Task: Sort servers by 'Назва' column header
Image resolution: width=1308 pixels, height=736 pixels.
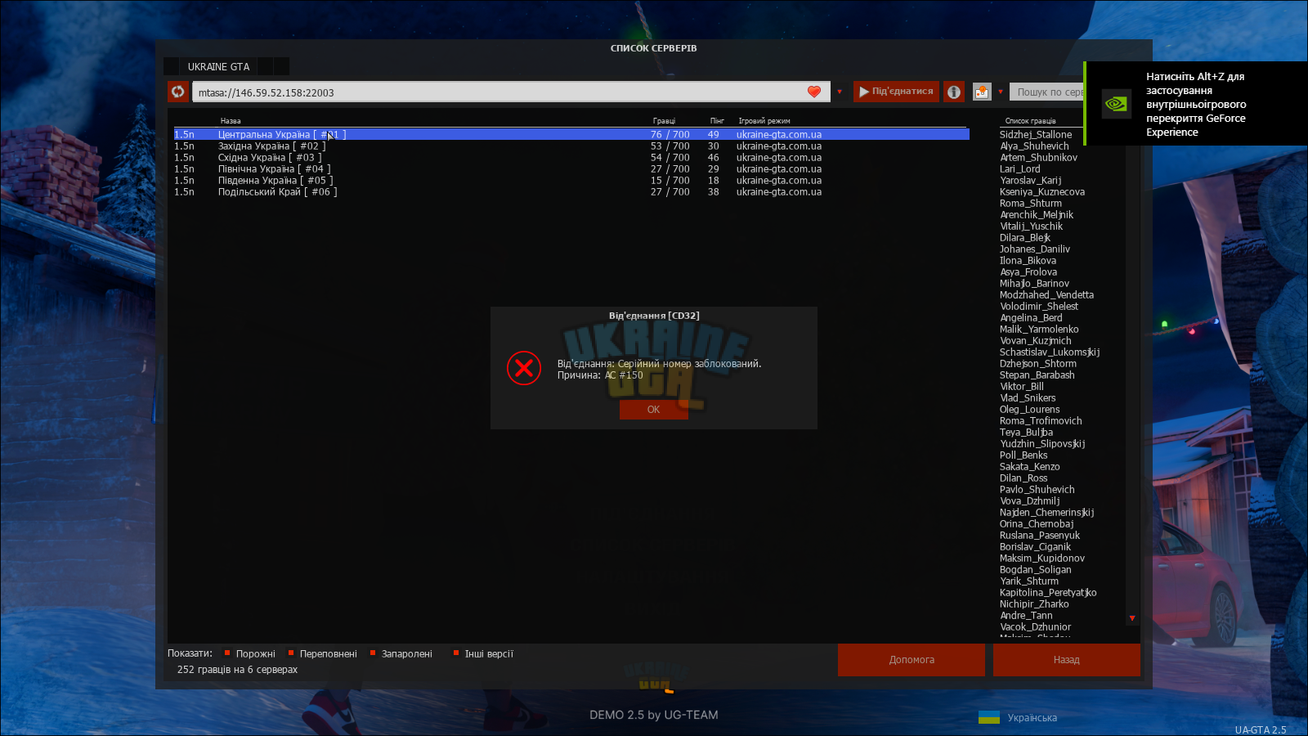Action: [231, 121]
